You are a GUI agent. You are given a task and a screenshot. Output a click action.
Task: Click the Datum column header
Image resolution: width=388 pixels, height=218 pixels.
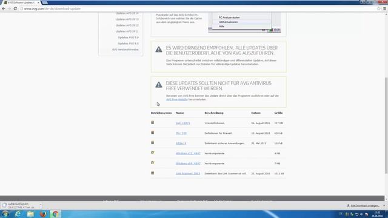click(x=256, y=113)
